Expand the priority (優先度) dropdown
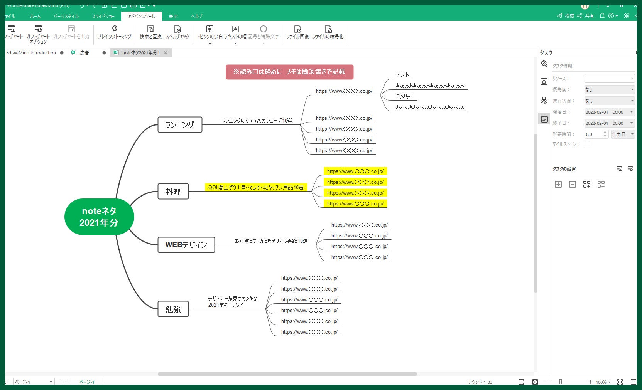This screenshot has height=390, width=642. pyautogui.click(x=609, y=89)
